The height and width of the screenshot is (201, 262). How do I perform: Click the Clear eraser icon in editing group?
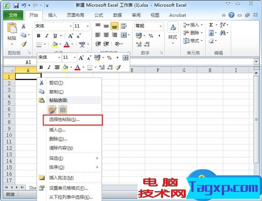(211, 40)
